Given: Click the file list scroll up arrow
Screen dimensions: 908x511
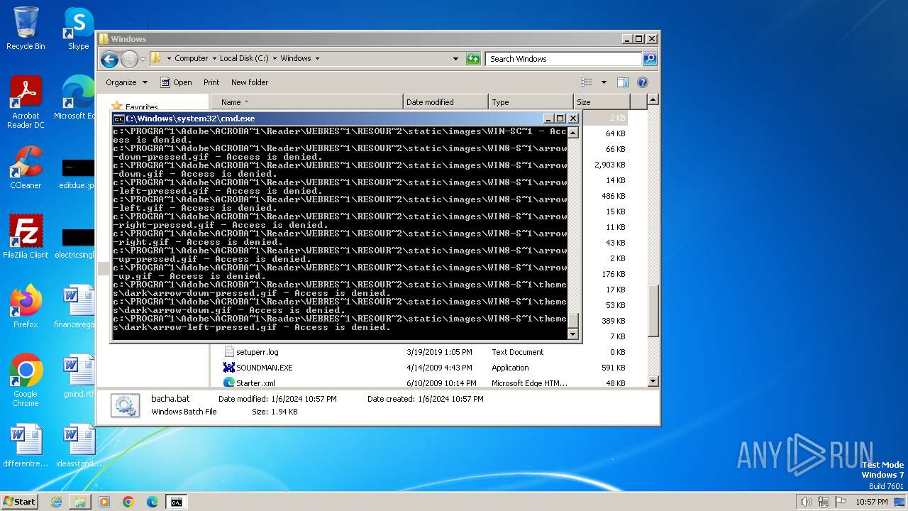Looking at the screenshot, I should 653,100.
